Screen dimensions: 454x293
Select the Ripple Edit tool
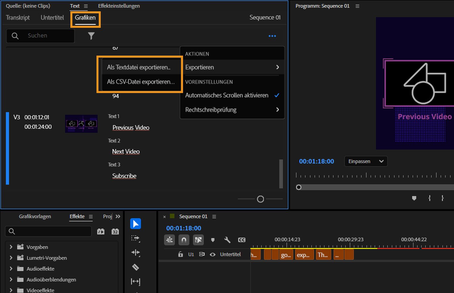tap(135, 252)
